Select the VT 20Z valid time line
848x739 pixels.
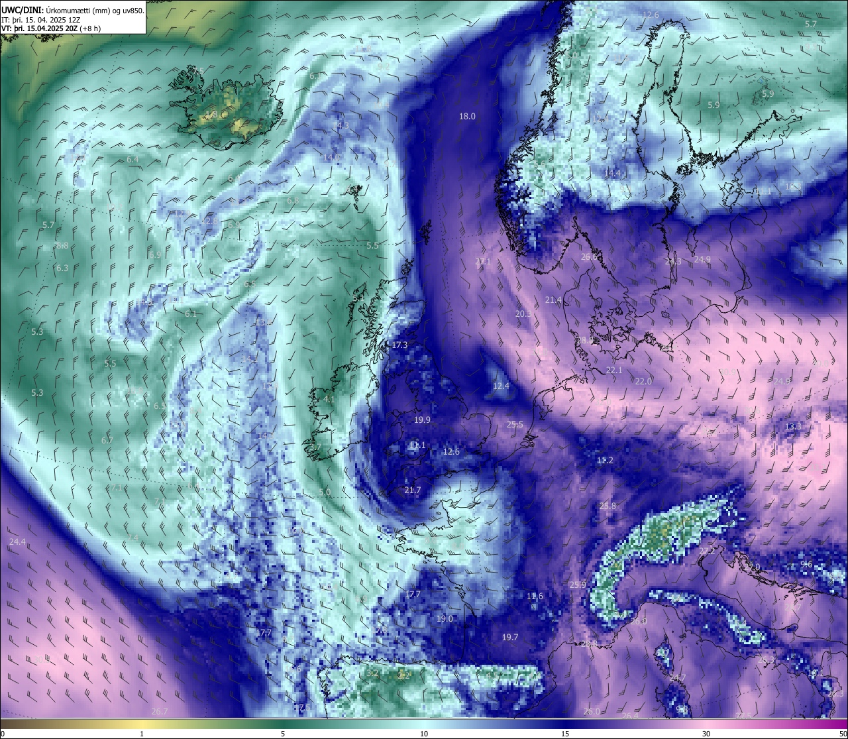pos(51,28)
